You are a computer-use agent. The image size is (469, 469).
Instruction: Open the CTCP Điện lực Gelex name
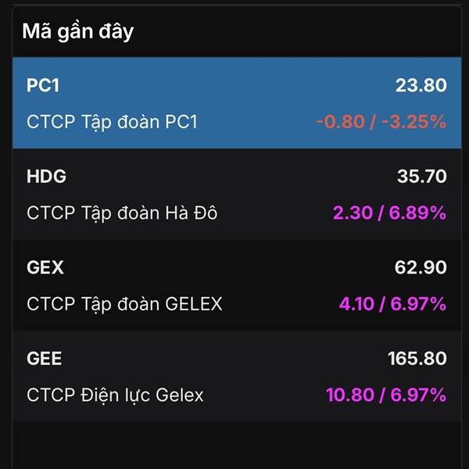pos(115,396)
